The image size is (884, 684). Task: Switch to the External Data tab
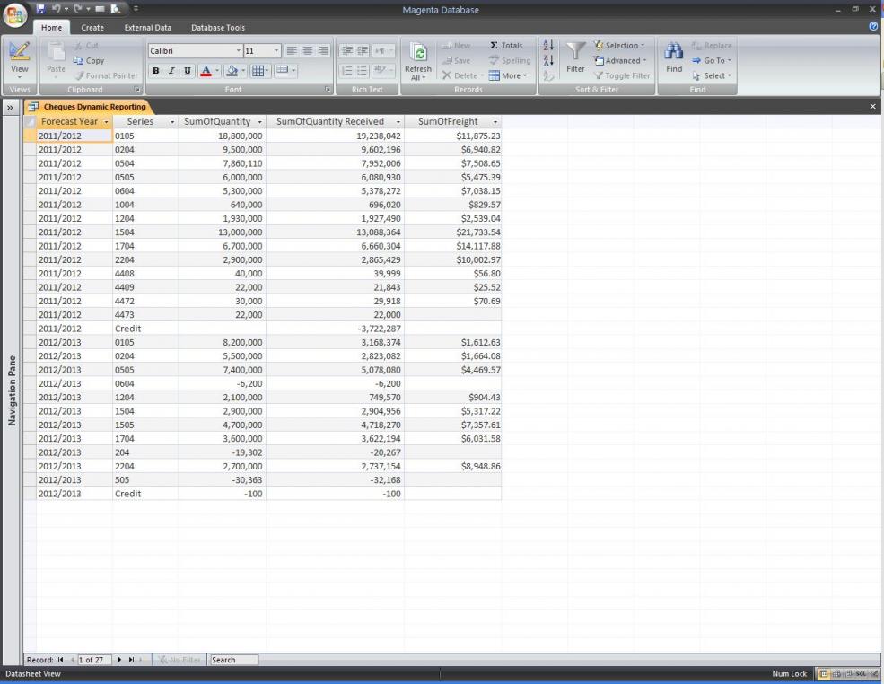[x=148, y=27]
